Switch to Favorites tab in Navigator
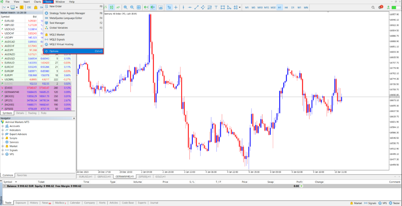The width and height of the screenshot is (402, 206). pyautogui.click(x=22, y=175)
